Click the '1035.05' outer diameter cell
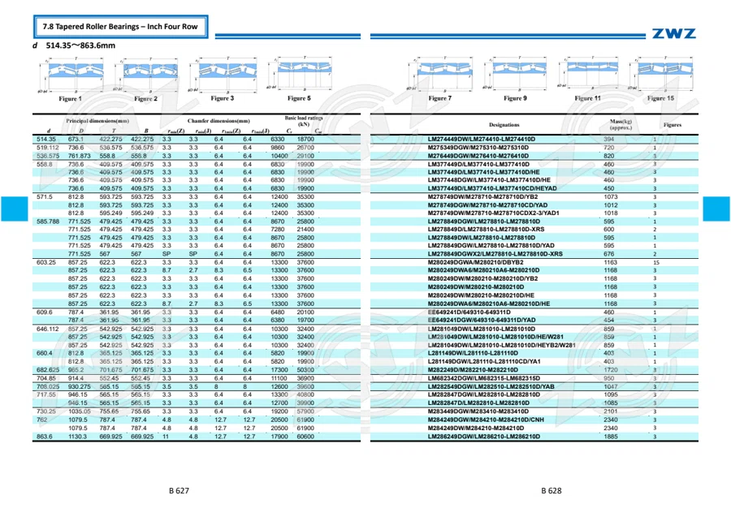The image size is (731, 517). (x=80, y=411)
